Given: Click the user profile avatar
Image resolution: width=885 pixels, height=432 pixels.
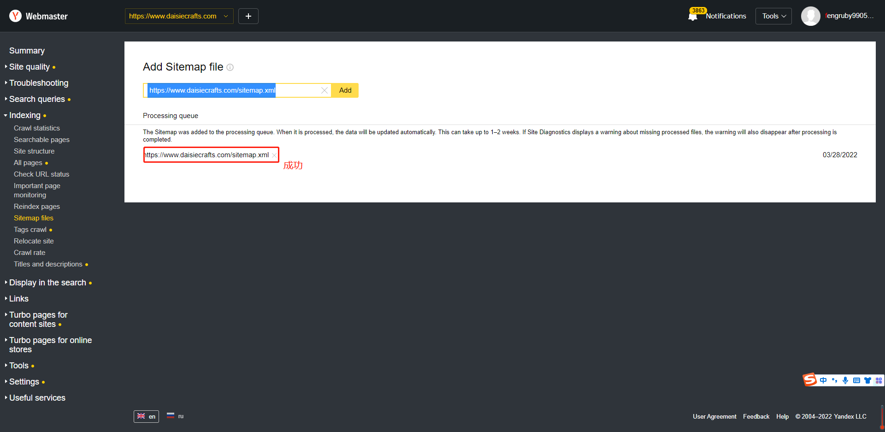Looking at the screenshot, I should click(810, 16).
